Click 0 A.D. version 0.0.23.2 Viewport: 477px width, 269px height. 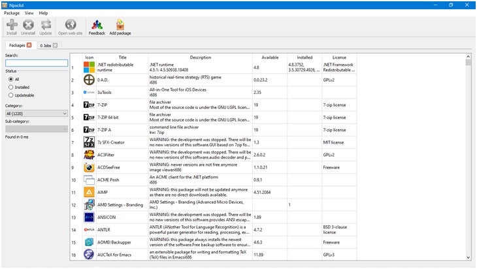point(261,80)
